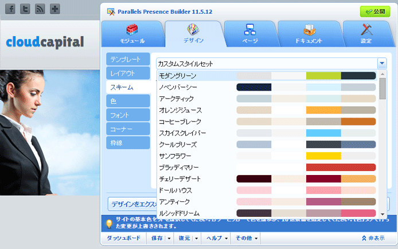Open the その他 dropdown menu
This screenshot has height=249, width=398.
[x=247, y=238]
